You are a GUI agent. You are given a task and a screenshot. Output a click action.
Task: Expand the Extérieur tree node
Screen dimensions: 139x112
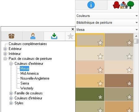click(x=5, y=49)
